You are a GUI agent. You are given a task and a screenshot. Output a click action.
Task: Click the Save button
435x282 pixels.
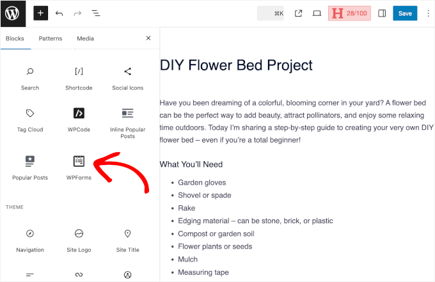click(x=405, y=13)
